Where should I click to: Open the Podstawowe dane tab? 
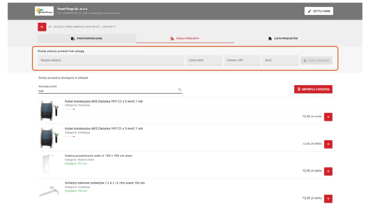(87, 38)
